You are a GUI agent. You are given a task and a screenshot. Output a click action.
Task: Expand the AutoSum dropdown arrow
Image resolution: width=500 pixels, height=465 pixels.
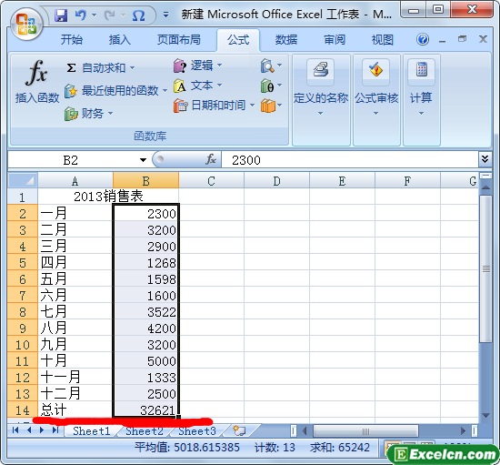(x=133, y=67)
